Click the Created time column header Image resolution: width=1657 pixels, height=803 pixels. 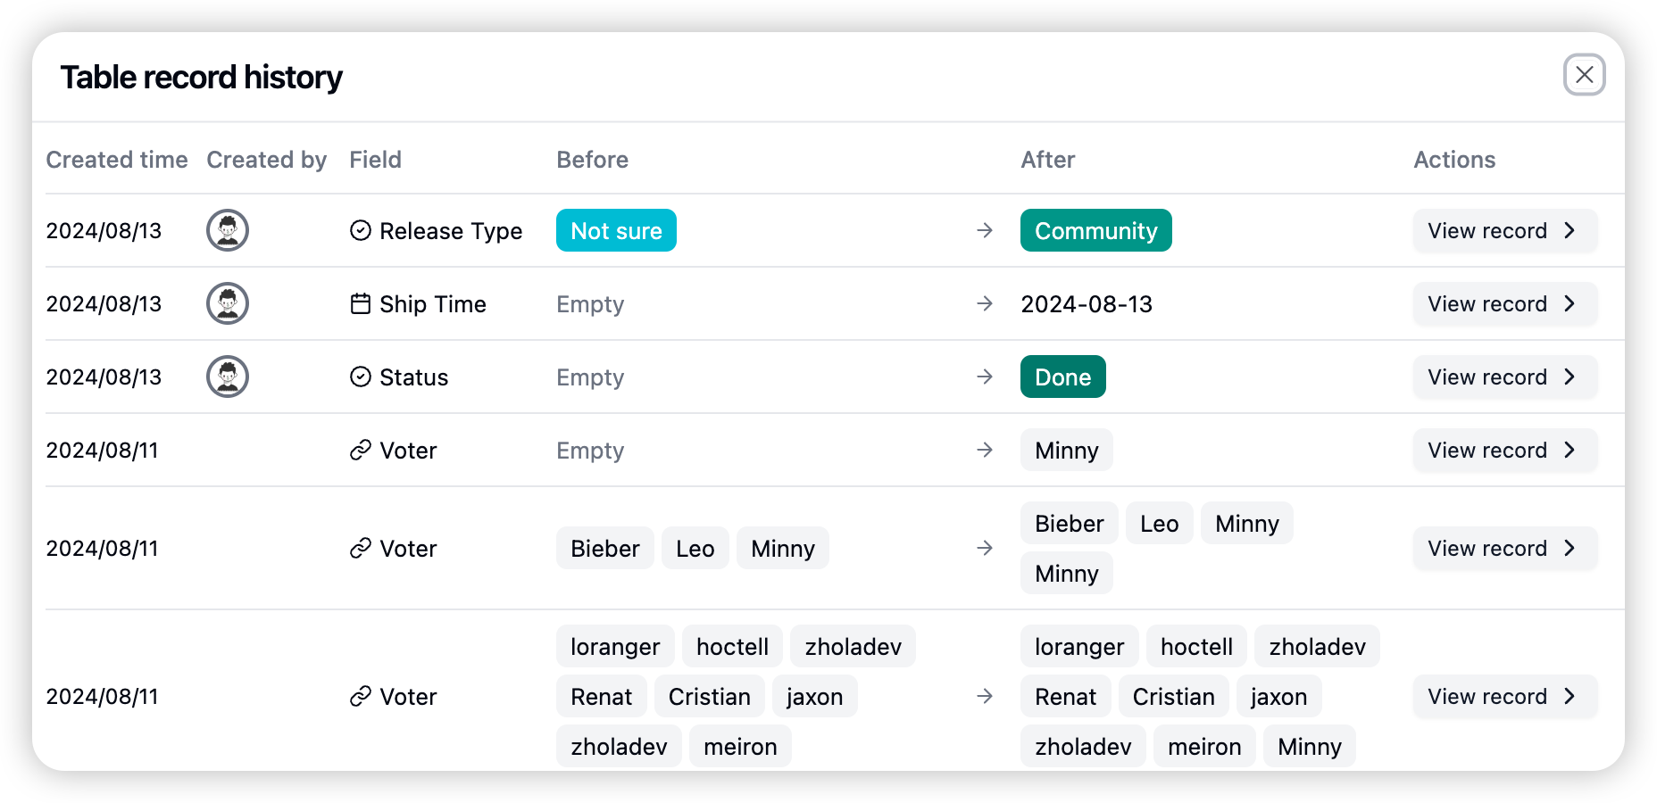(117, 160)
